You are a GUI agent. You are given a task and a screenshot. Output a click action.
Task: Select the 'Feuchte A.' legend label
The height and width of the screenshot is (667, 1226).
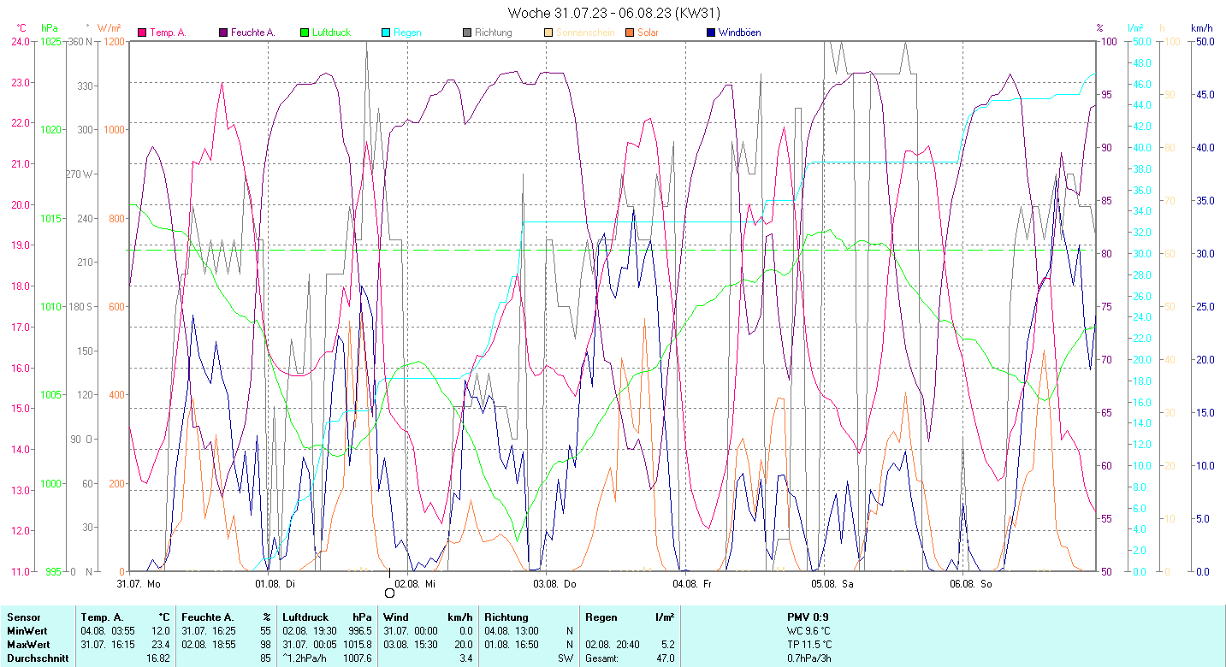[x=253, y=32]
